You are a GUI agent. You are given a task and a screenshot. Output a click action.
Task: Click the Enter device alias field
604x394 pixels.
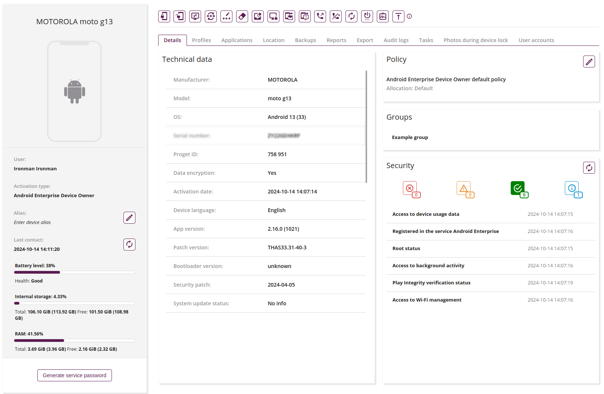point(32,223)
